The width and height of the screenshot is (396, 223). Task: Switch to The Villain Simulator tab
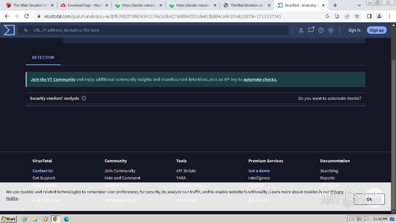pos(30,5)
